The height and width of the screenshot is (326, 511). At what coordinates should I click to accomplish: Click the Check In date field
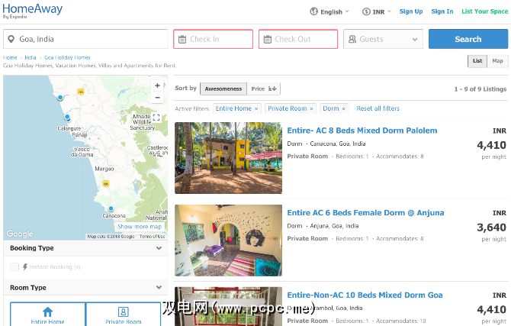(213, 39)
